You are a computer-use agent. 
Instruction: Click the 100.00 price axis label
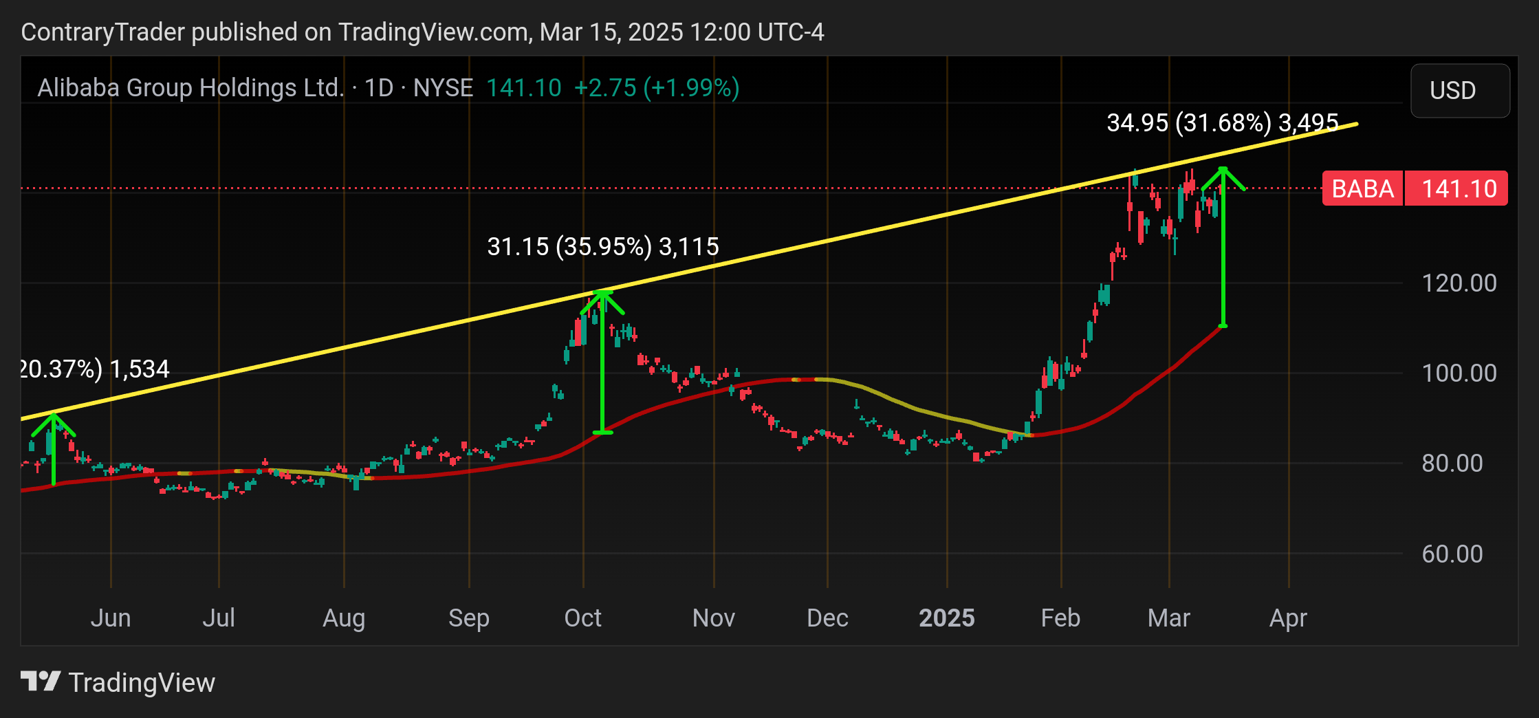coord(1459,373)
